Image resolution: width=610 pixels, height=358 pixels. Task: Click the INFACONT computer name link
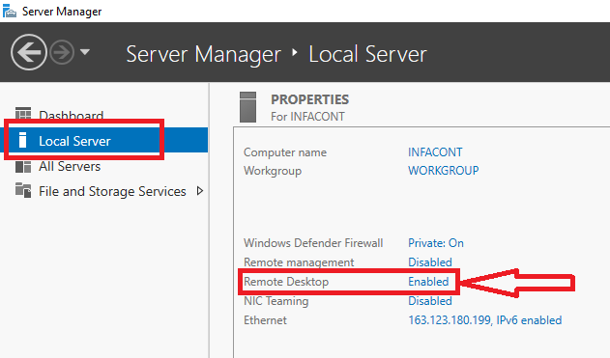[435, 152]
